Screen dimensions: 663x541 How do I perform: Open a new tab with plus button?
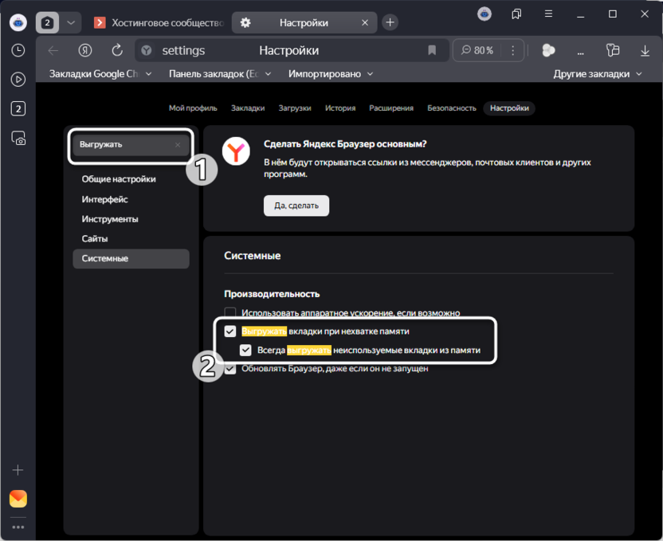390,22
